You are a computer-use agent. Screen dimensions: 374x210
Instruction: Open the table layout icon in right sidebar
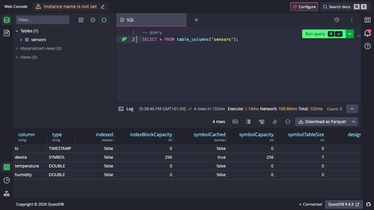(x=367, y=20)
